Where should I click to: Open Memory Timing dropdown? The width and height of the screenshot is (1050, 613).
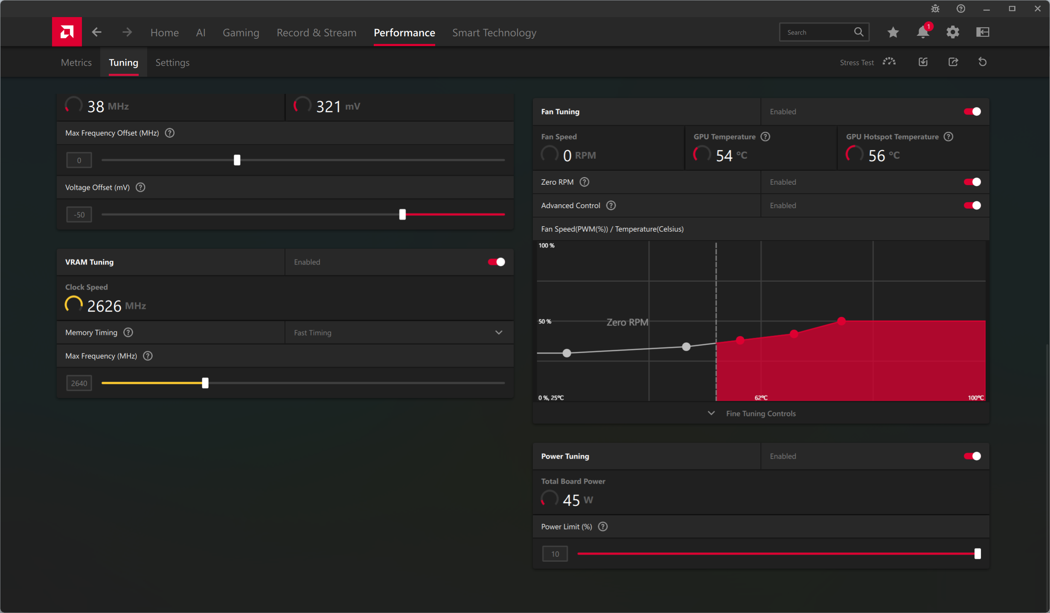click(x=498, y=333)
